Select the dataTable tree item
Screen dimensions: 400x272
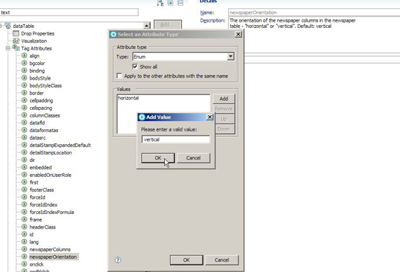tap(24, 26)
